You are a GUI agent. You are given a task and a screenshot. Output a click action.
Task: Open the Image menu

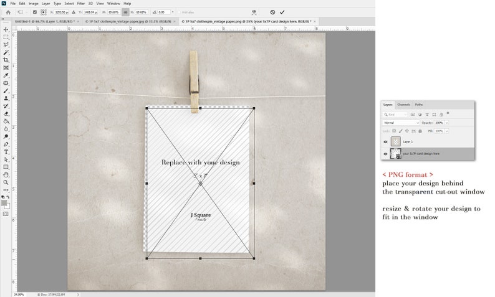(33, 4)
